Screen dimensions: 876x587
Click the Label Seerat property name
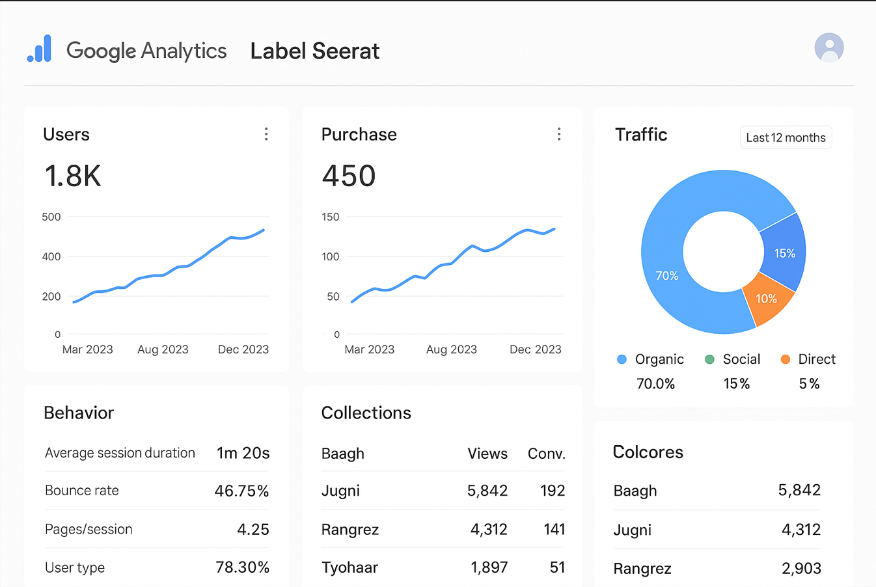(314, 51)
